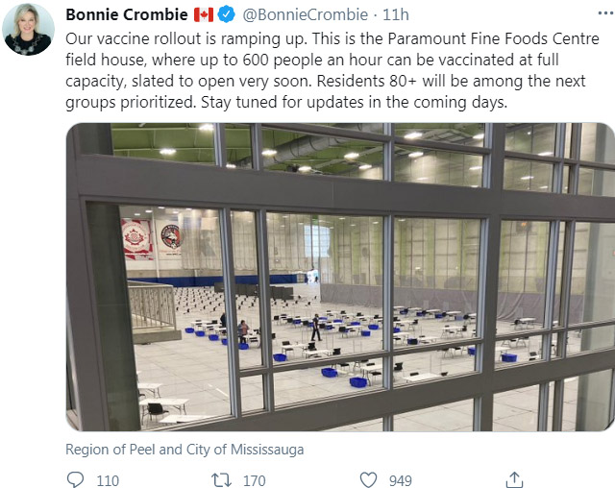Click the circular team logo banner in photo
Viewport: 615px width, 488px height.
[171, 234]
